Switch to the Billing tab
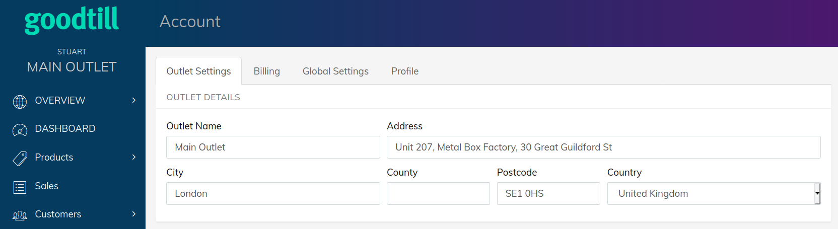This screenshot has width=838, height=229. pos(266,71)
